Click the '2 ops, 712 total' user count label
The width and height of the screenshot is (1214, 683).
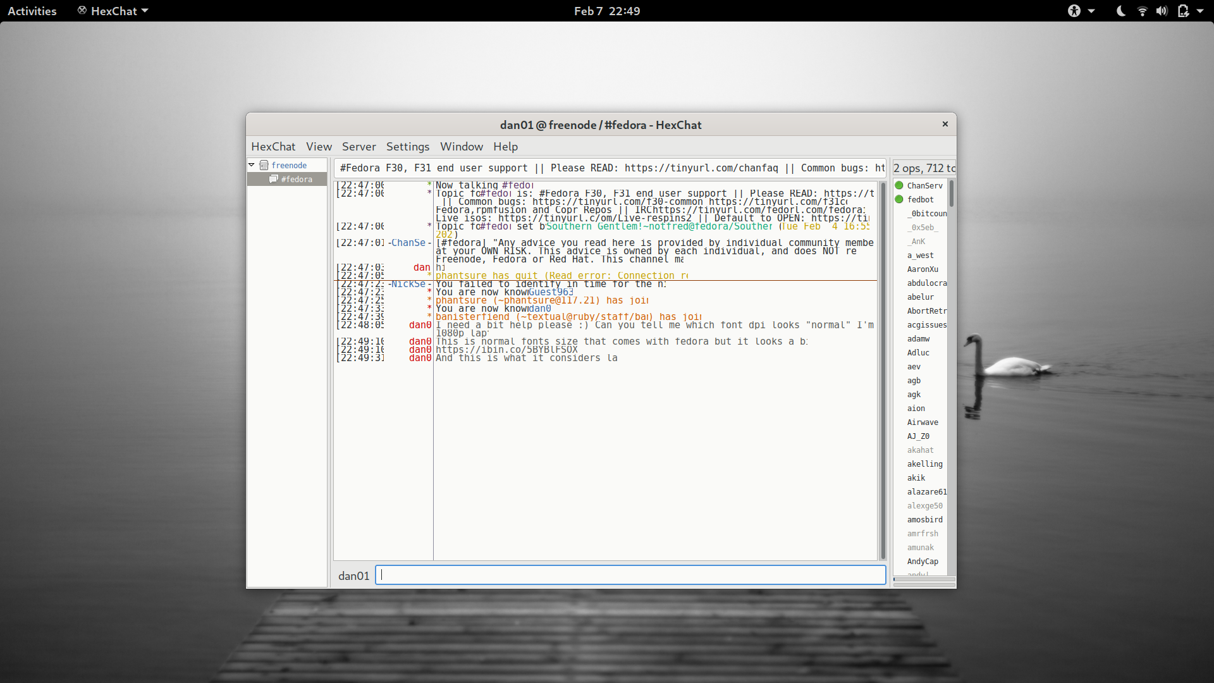tap(924, 168)
